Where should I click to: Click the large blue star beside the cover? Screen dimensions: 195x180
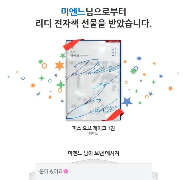(x=127, y=102)
